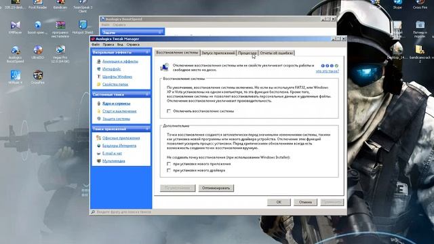The width and height of the screenshot is (434, 244).
Task: Open Офисные приложения tweaks
Action: coord(121,138)
